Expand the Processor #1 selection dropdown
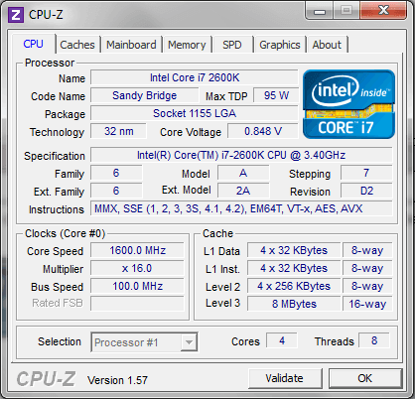Image resolution: width=415 pixels, height=399 pixels. click(x=189, y=342)
